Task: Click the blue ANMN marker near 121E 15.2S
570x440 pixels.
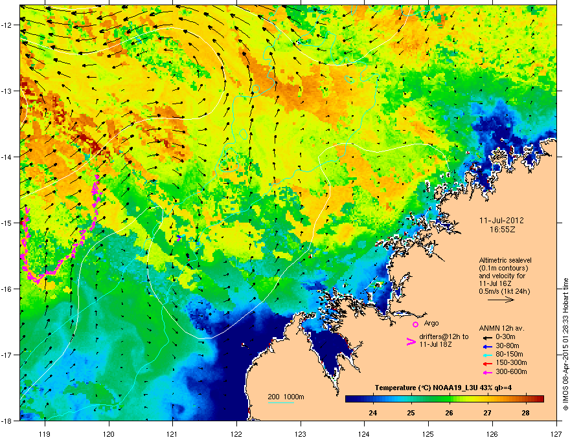Action: pos(179,237)
